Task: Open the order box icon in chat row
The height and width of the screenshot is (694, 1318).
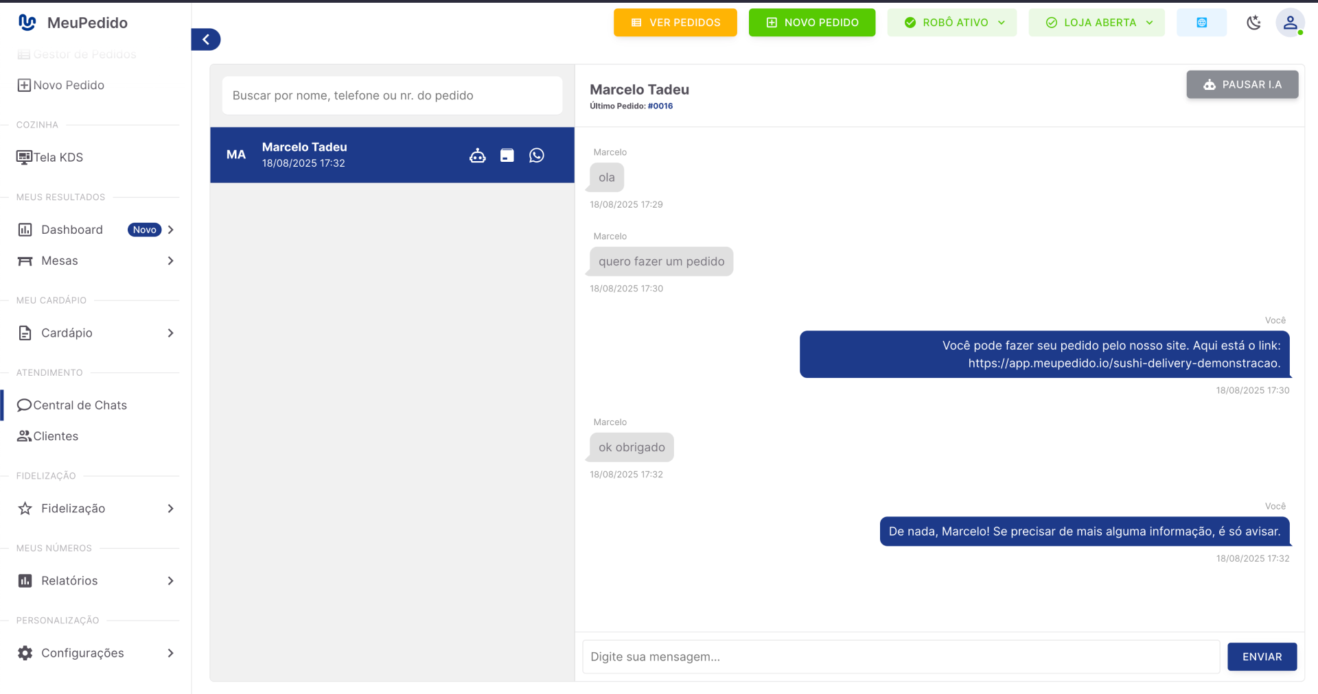Action: coord(507,155)
